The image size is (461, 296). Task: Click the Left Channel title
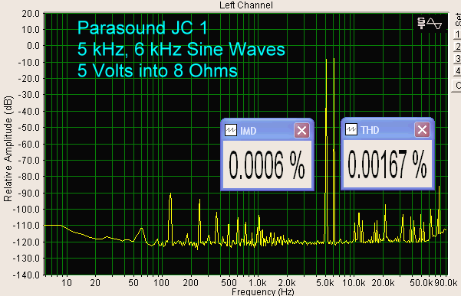click(x=245, y=5)
